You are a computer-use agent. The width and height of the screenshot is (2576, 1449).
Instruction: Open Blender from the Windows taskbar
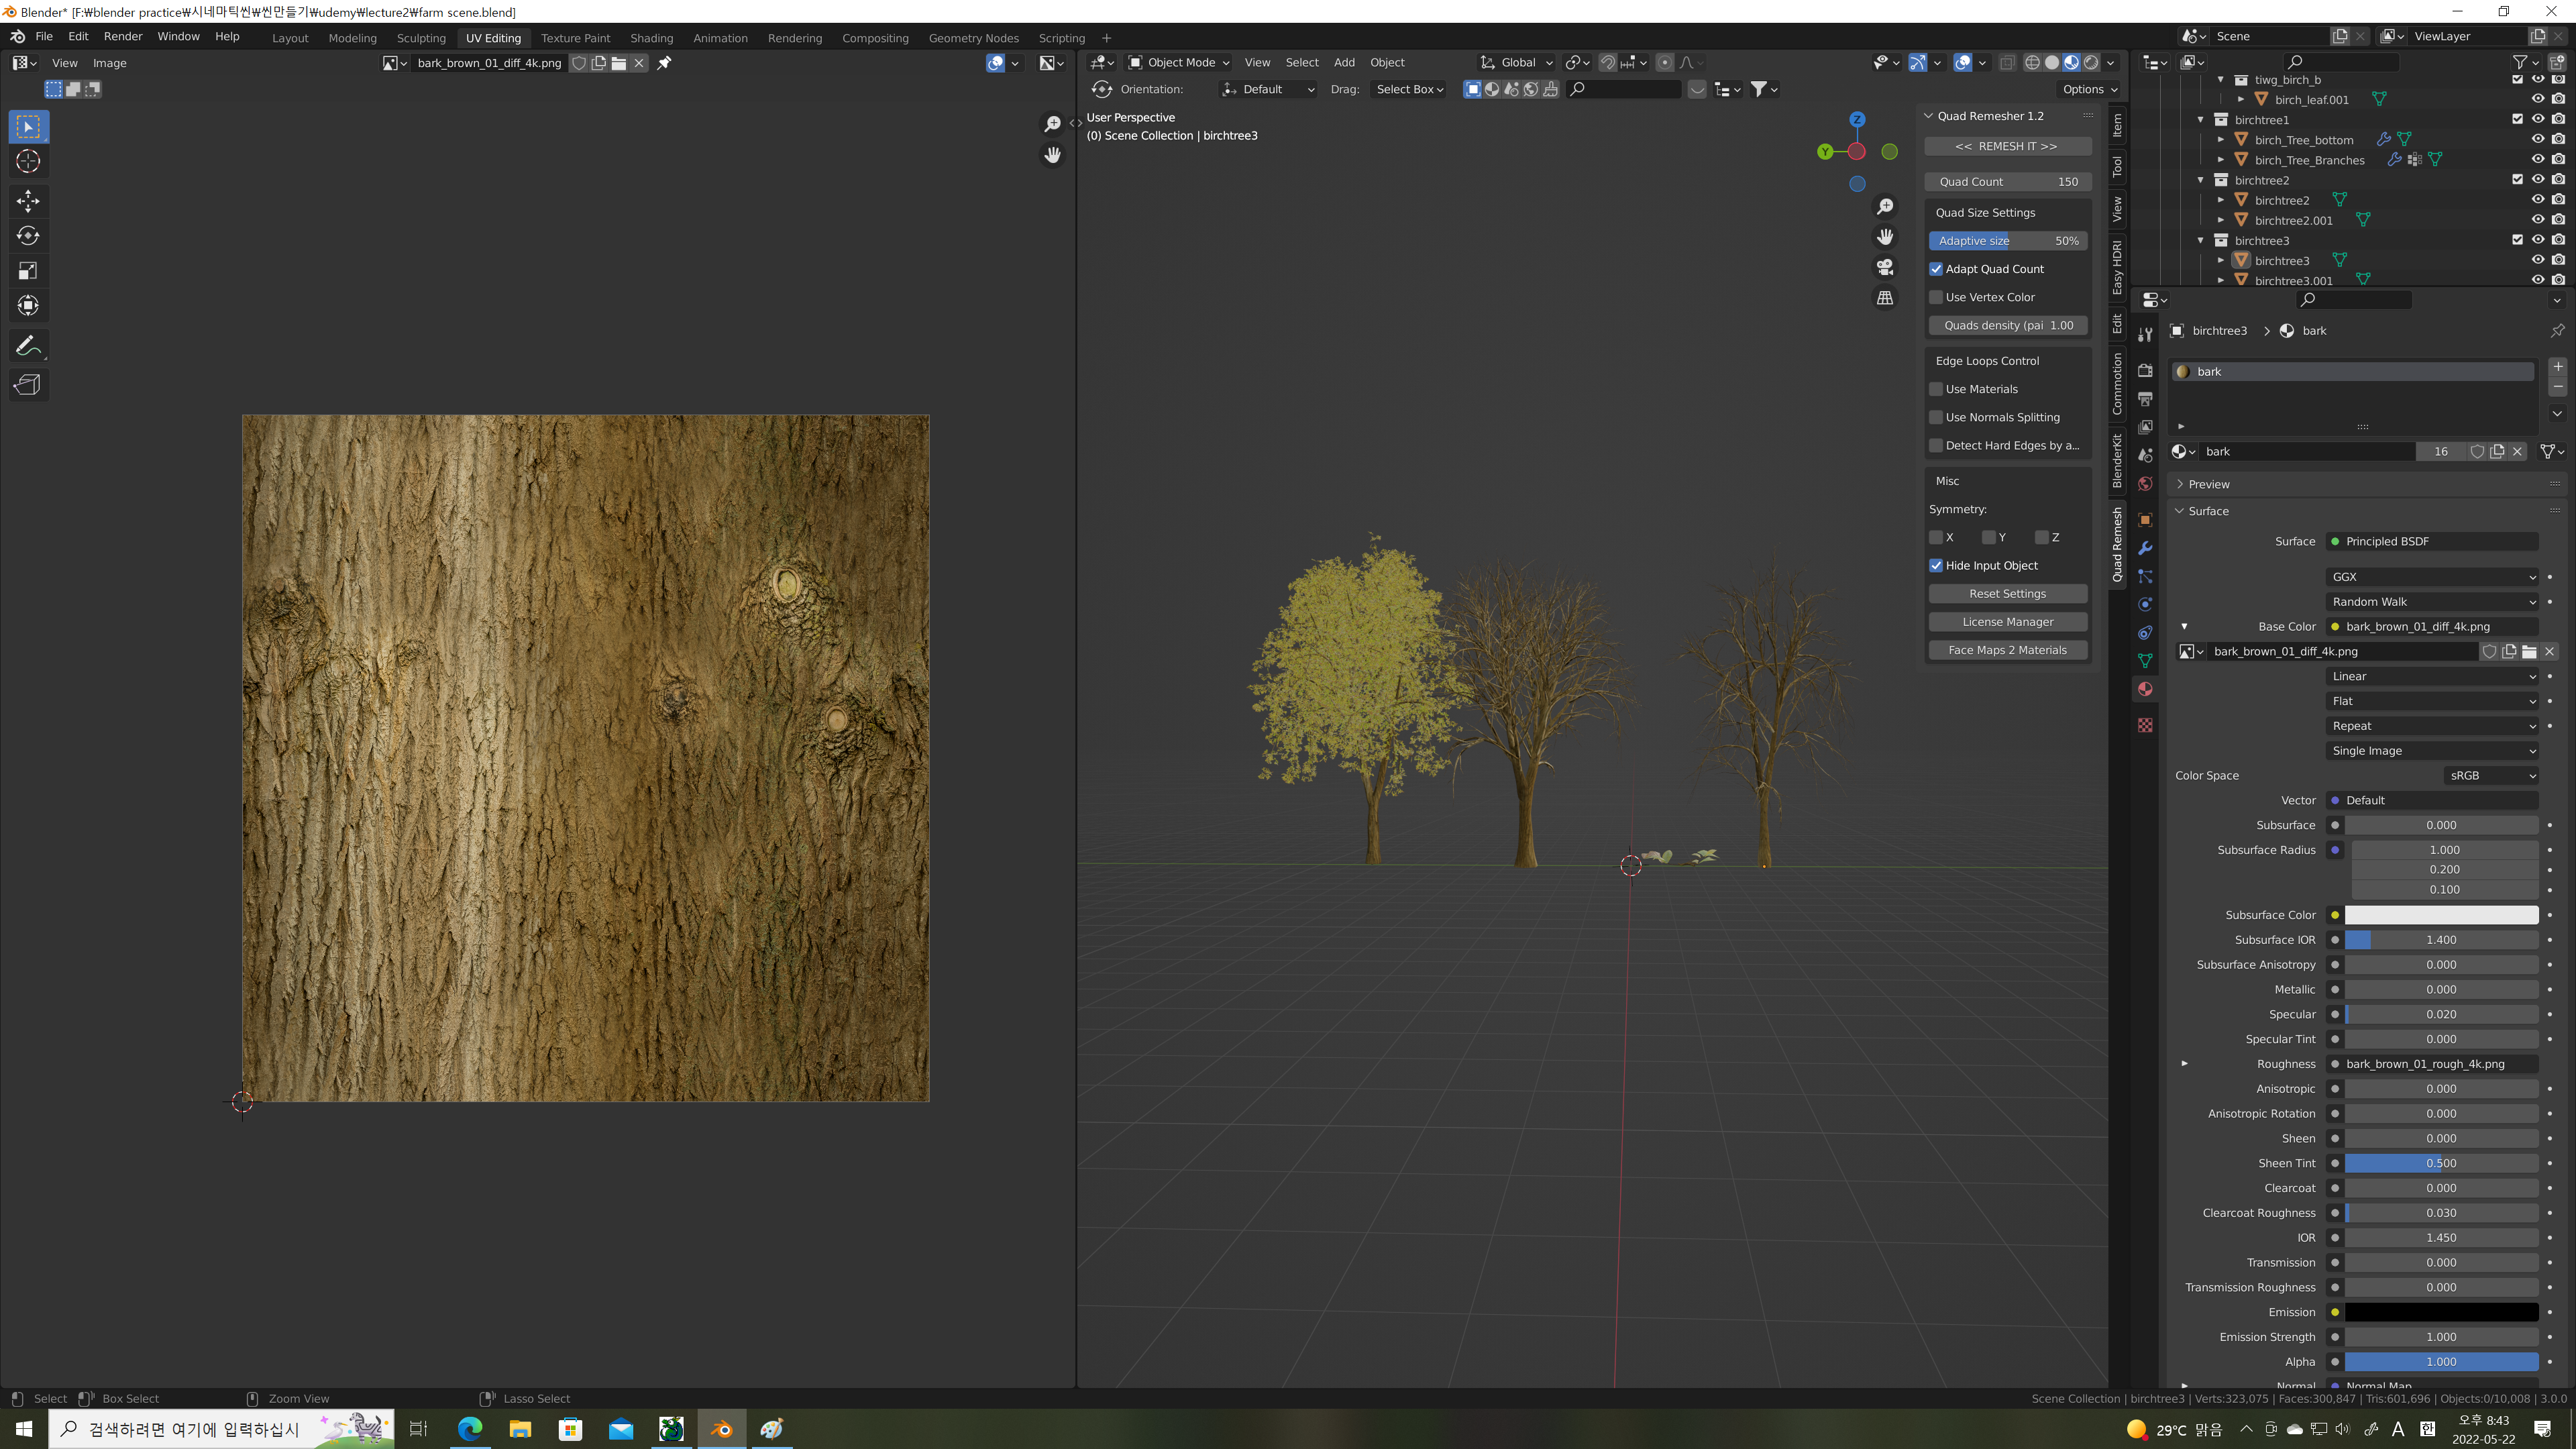[x=721, y=1429]
